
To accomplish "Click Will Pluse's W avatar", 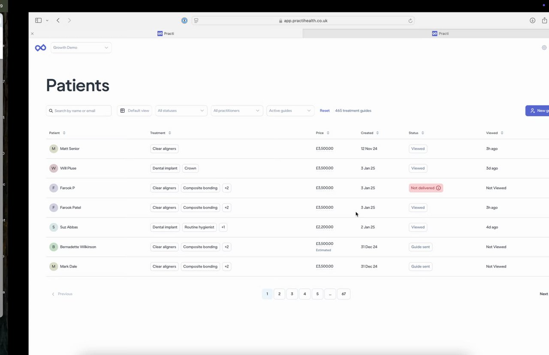I will [x=54, y=168].
